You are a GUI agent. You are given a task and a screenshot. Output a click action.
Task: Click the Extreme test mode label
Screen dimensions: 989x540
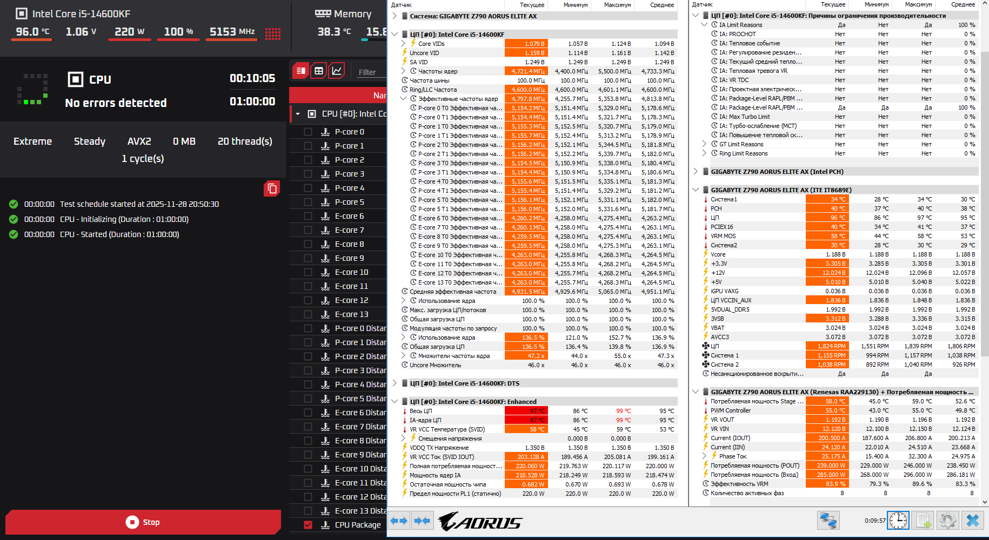point(33,141)
